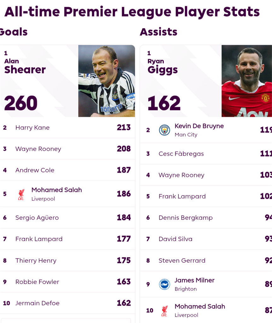Select Dennis Bergkamp's row

pos(206,218)
